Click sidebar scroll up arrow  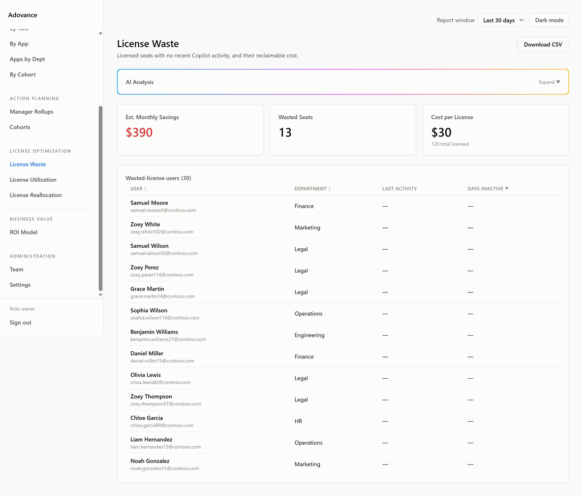click(100, 33)
